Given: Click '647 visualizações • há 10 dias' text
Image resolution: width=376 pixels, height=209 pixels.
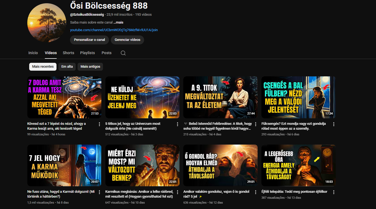Looking at the screenshot, I should click(125, 203).
